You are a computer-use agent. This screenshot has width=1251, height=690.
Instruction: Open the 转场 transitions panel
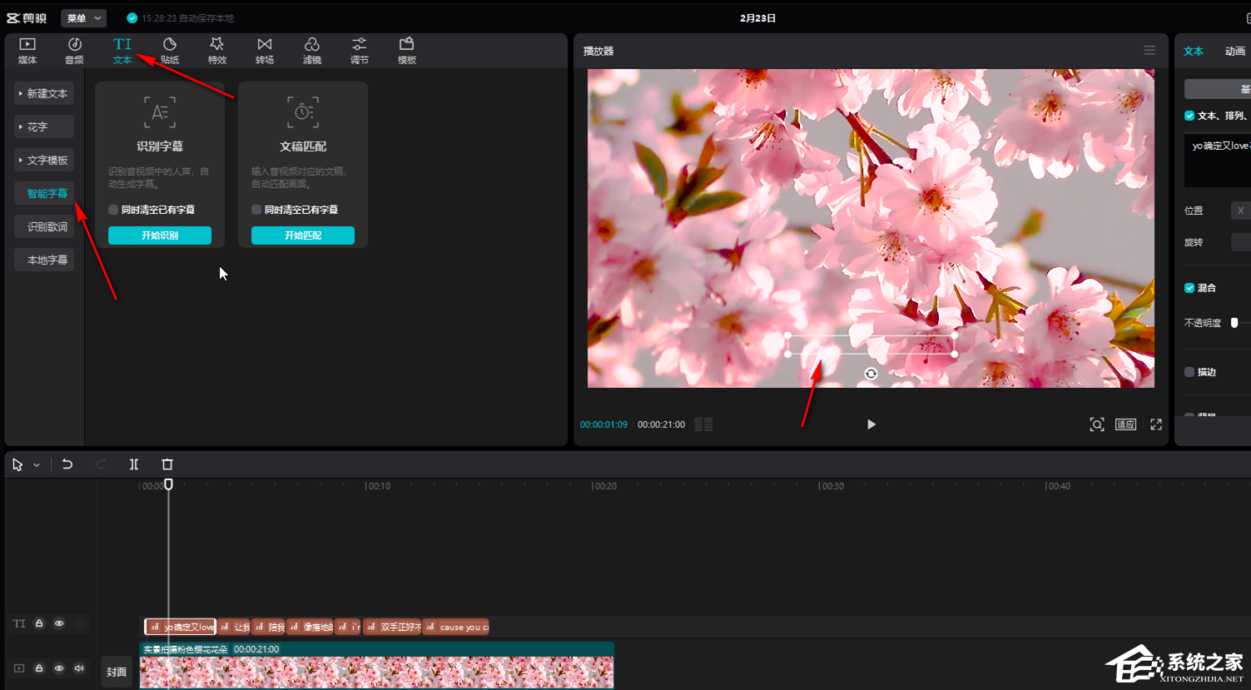coord(265,50)
